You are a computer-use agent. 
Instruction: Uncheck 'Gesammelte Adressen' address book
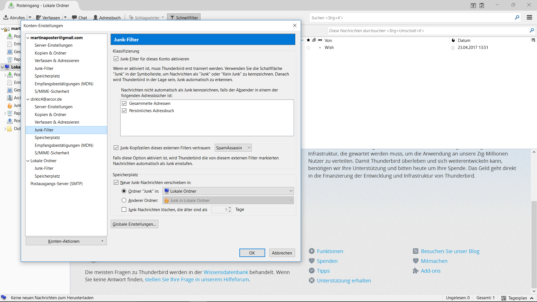124,103
